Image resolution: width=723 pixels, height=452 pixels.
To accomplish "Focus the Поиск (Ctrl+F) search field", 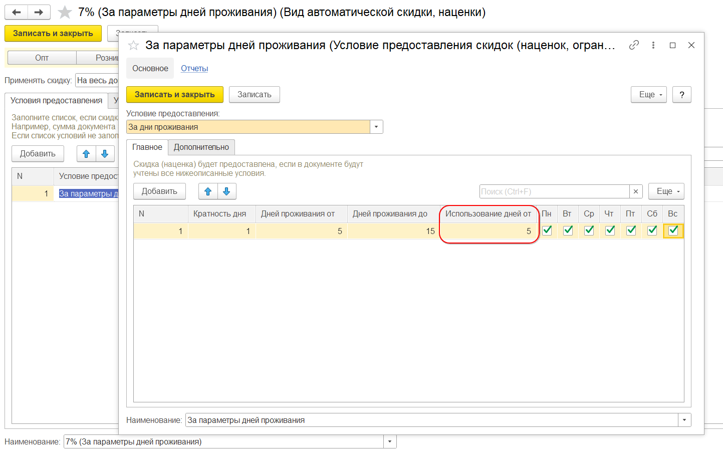I will click(555, 191).
